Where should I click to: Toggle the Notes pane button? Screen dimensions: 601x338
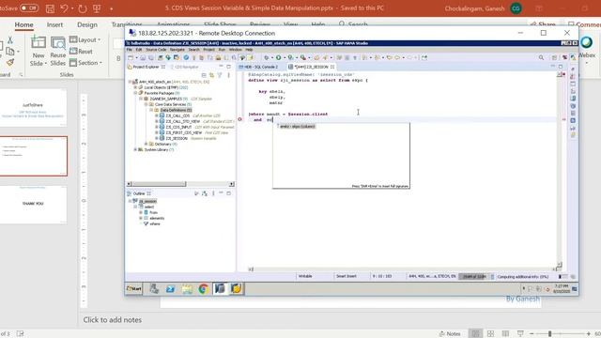click(450, 334)
